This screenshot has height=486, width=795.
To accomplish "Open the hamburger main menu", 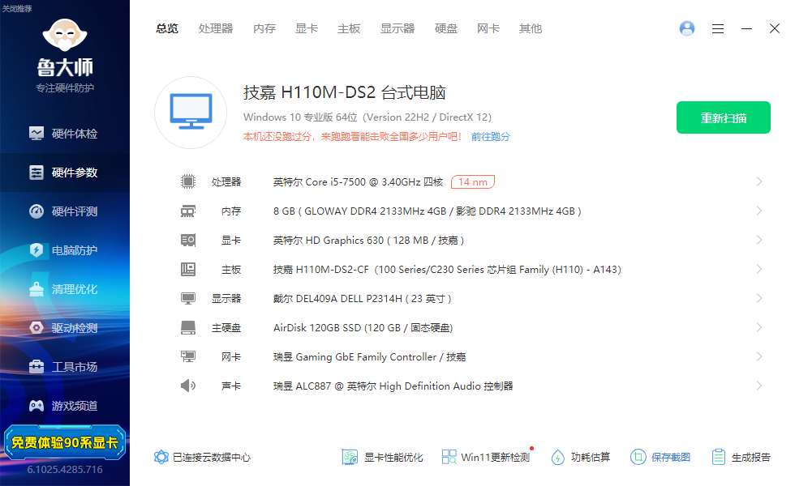I will pos(717,29).
